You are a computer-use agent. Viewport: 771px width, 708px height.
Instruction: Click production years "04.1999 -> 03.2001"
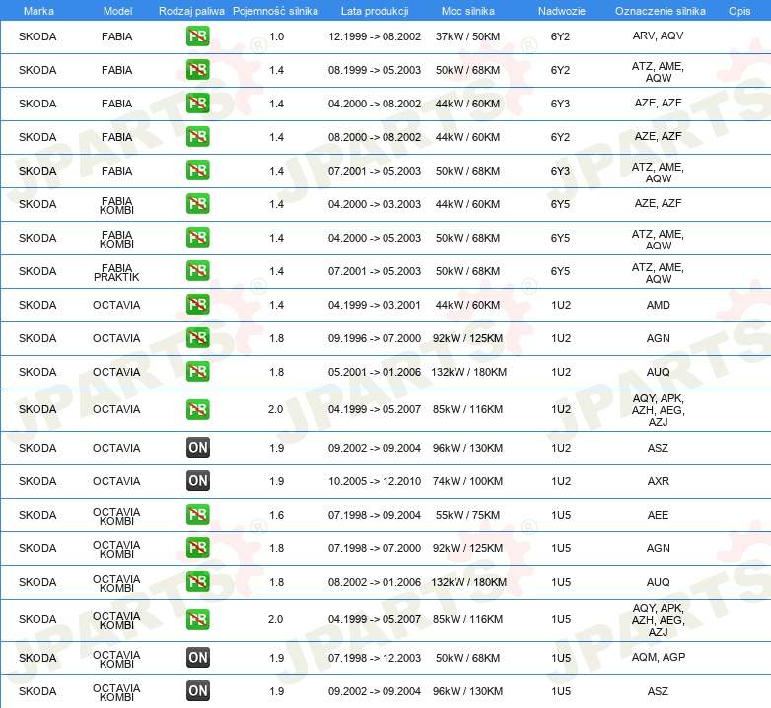pyautogui.click(x=375, y=305)
